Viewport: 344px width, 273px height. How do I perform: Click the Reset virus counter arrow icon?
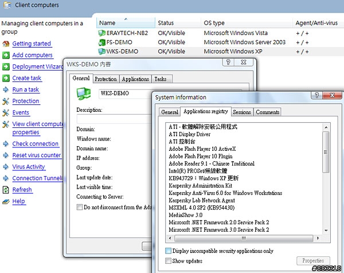pyautogui.click(x=6, y=155)
